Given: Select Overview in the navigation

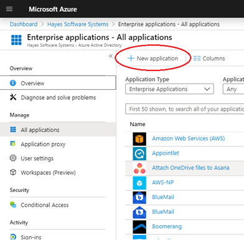Looking at the screenshot, I should click(x=58, y=83).
